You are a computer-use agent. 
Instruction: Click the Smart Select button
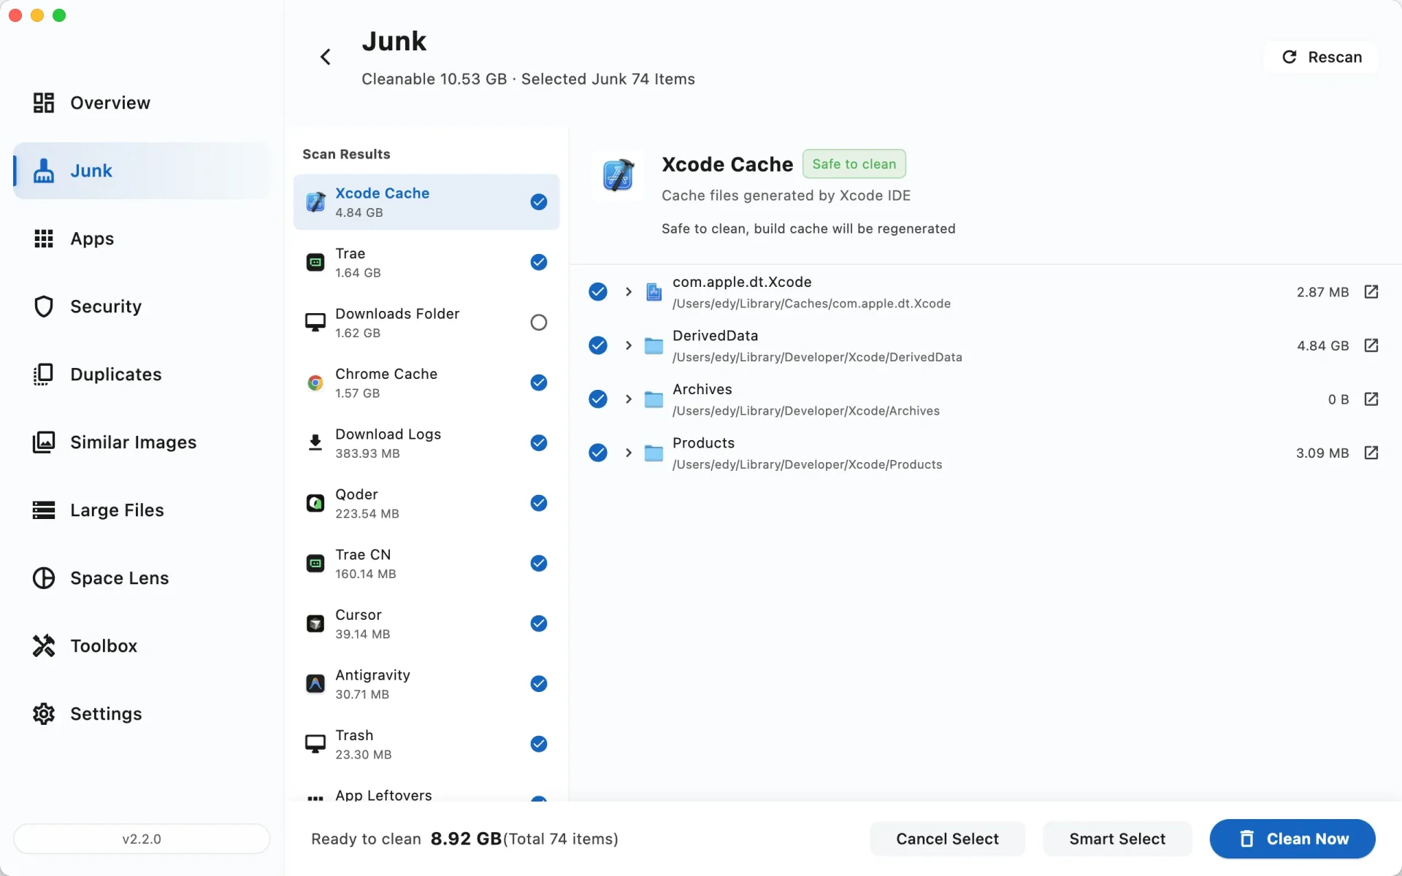1116,839
